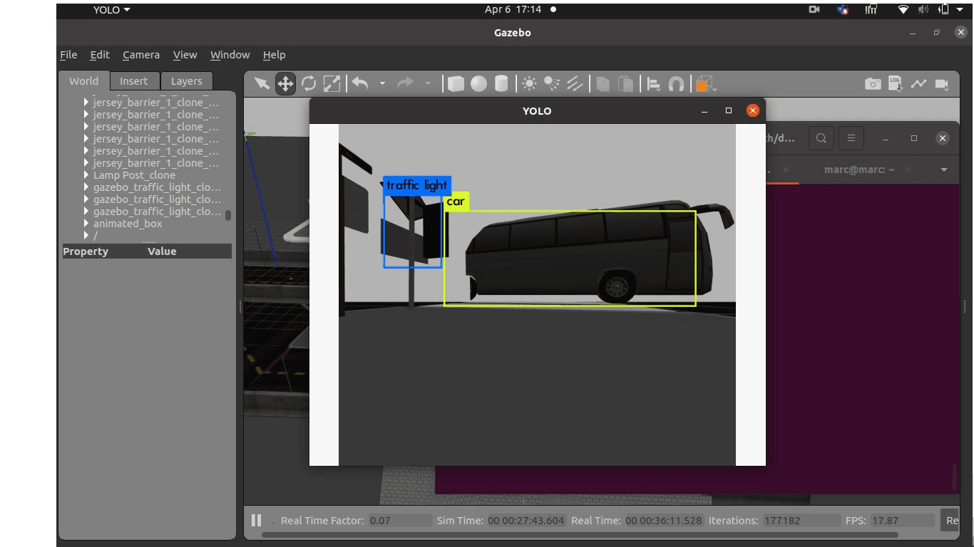Activate the rotate mode tool
974x547 pixels.
pos(309,84)
